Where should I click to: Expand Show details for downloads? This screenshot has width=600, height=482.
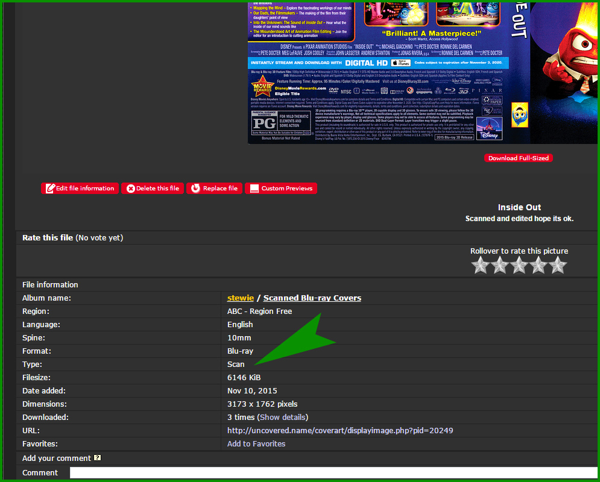pyautogui.click(x=283, y=418)
